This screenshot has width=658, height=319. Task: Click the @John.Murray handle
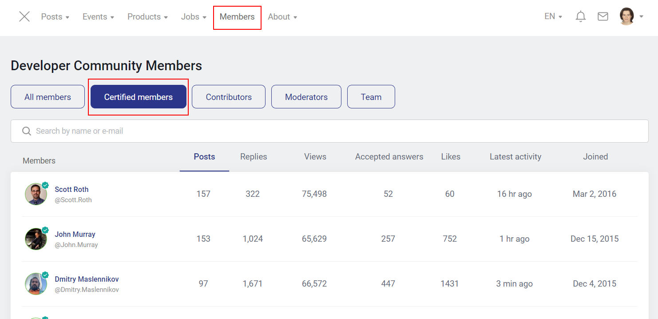click(x=76, y=245)
